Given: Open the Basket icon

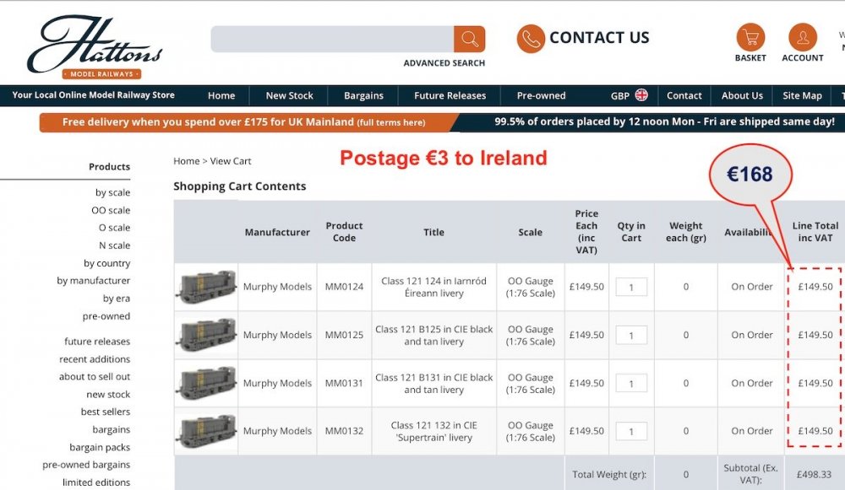Looking at the screenshot, I should tap(750, 38).
